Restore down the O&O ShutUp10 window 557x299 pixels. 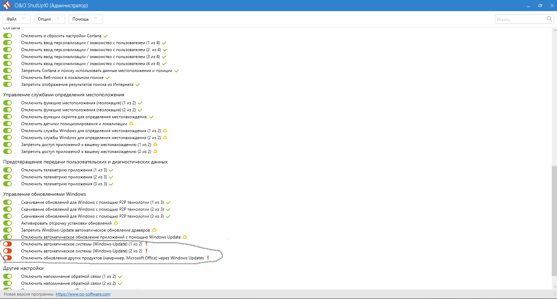(540, 6)
